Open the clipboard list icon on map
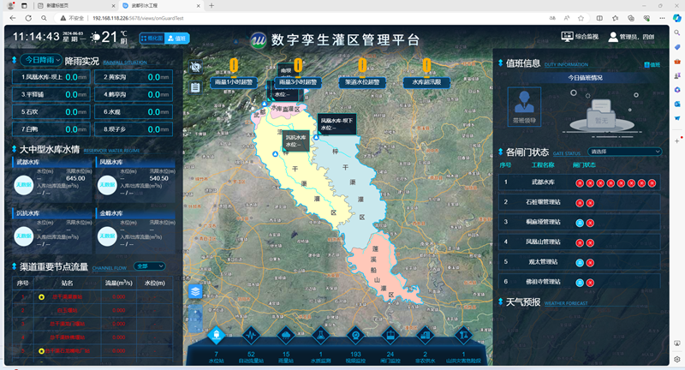 coord(196,87)
